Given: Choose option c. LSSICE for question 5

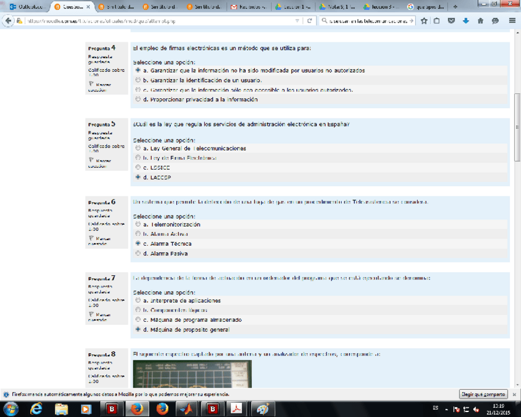Looking at the screenshot, I should [x=138, y=168].
